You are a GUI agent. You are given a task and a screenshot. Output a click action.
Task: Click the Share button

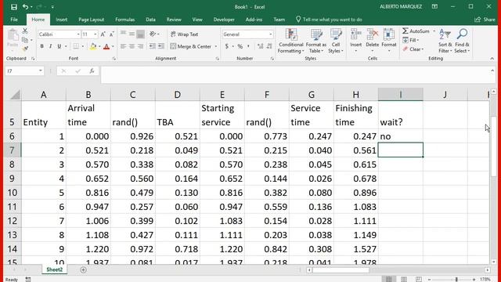tap(485, 20)
